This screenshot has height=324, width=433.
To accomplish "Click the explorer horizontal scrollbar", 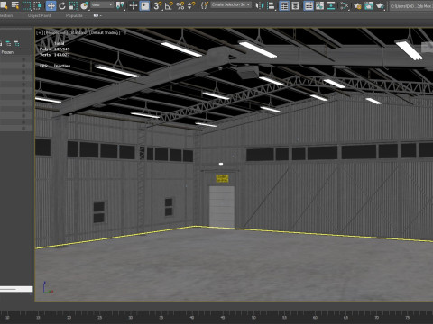I will (x=16, y=289).
